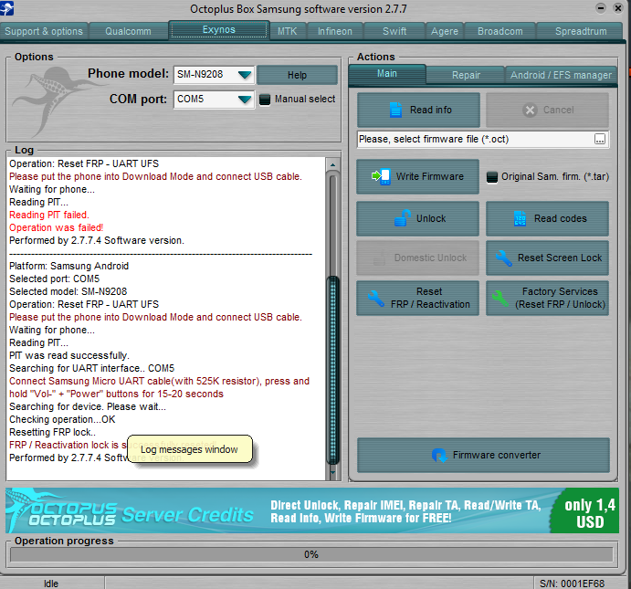The image size is (631, 589).
Task: Click the Reset Screen Lock button
Action: (x=547, y=258)
